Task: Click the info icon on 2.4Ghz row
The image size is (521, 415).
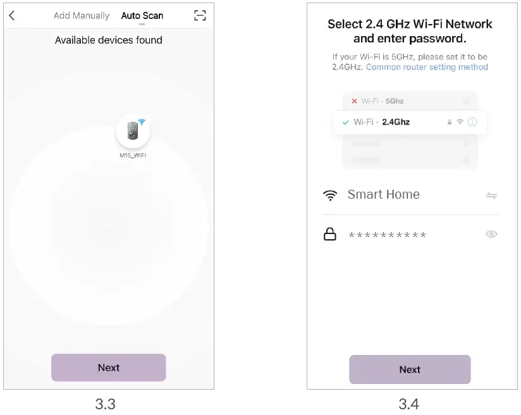Action: pos(472,122)
